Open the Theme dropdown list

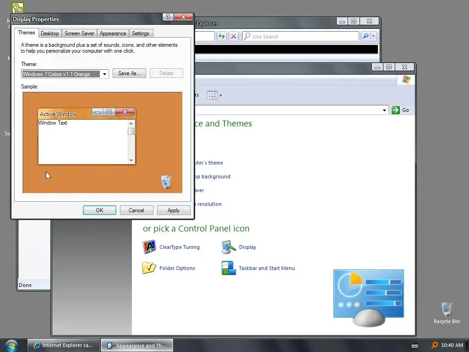pos(104,74)
